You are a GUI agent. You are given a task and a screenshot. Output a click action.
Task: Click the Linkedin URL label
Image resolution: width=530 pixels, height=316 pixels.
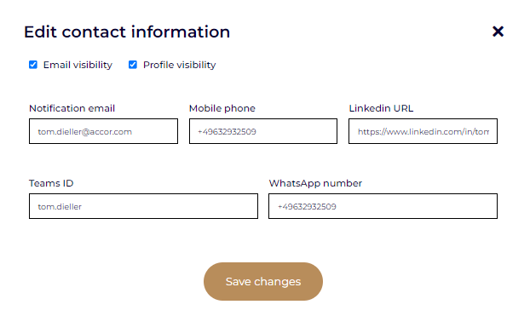pos(381,108)
